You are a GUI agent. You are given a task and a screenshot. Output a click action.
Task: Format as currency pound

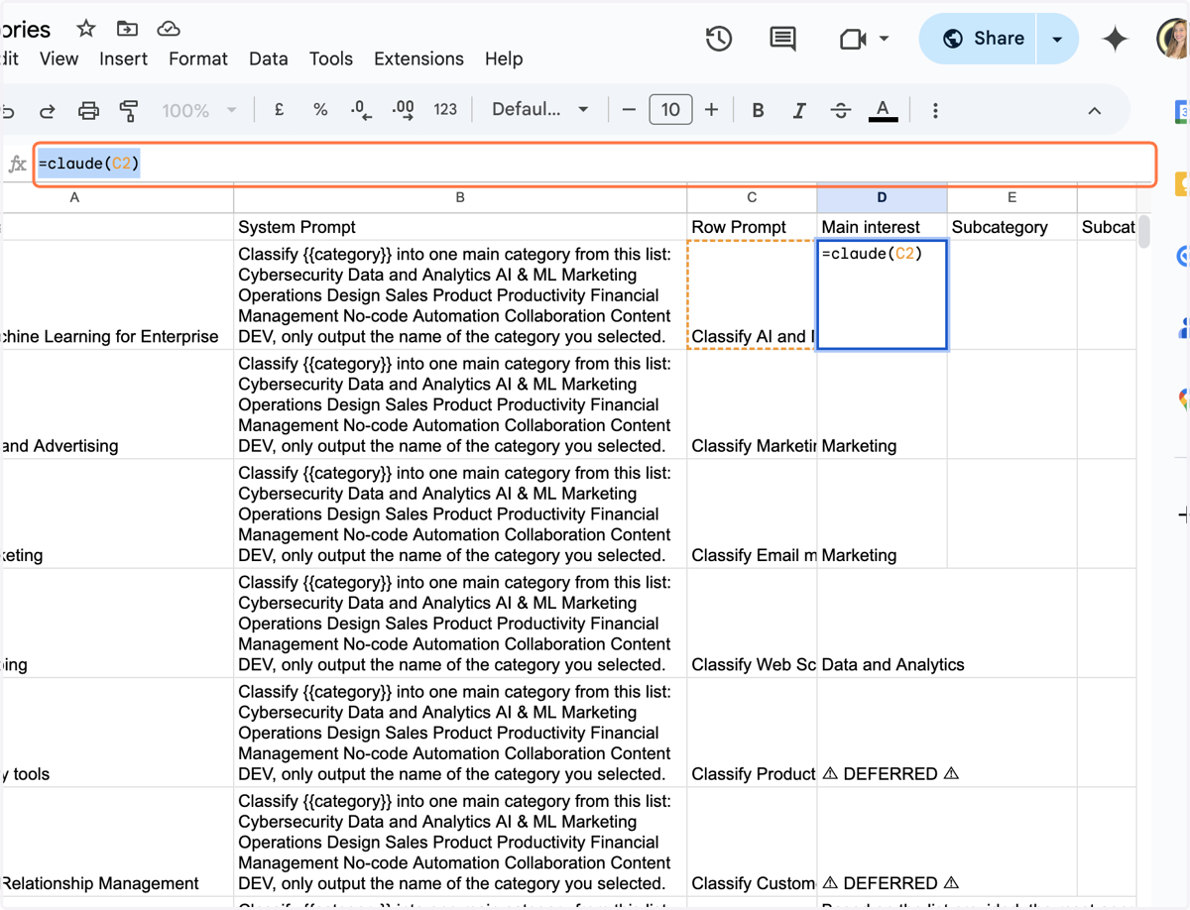pyautogui.click(x=279, y=110)
